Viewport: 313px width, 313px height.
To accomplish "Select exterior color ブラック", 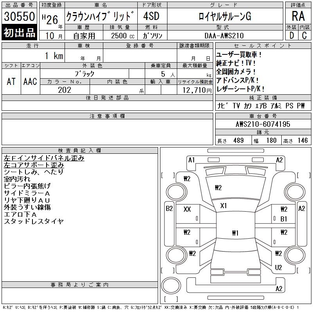I will [84, 74].
